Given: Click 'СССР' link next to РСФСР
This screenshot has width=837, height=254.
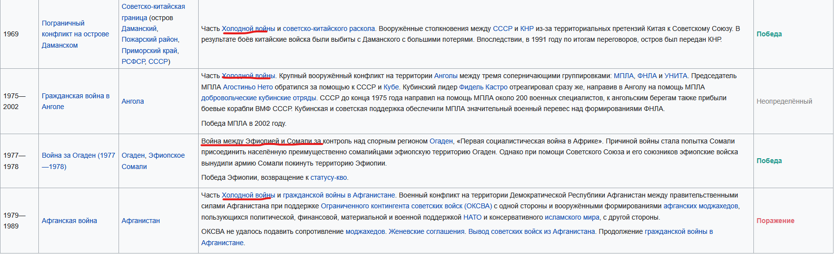Looking at the screenshot, I should 158,61.
